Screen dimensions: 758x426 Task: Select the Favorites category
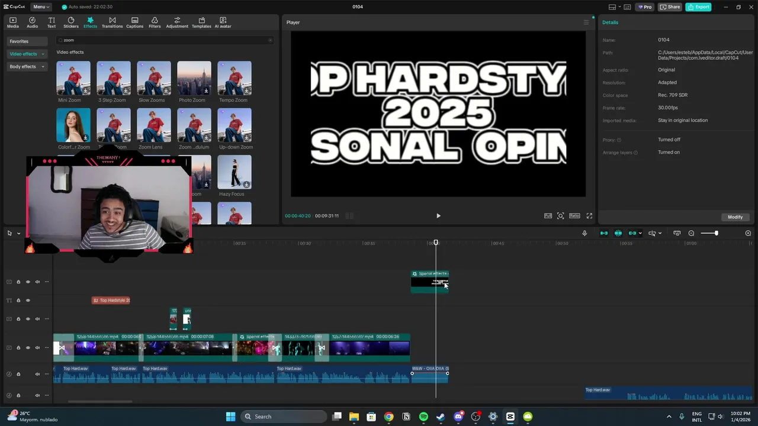tap(27, 41)
